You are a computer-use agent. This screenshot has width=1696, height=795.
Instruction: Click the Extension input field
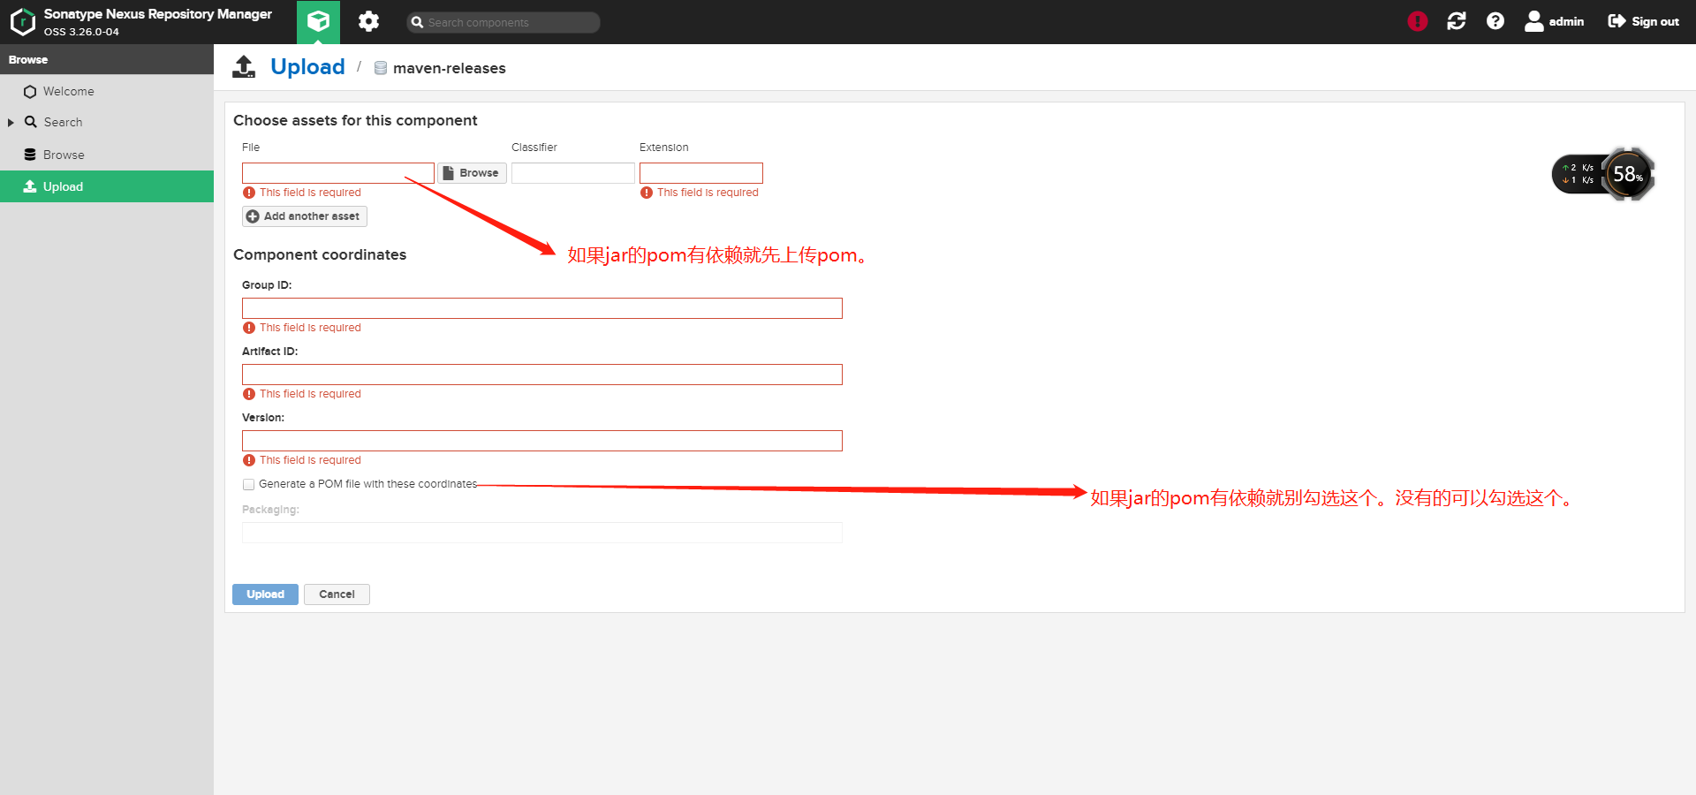pyautogui.click(x=701, y=173)
